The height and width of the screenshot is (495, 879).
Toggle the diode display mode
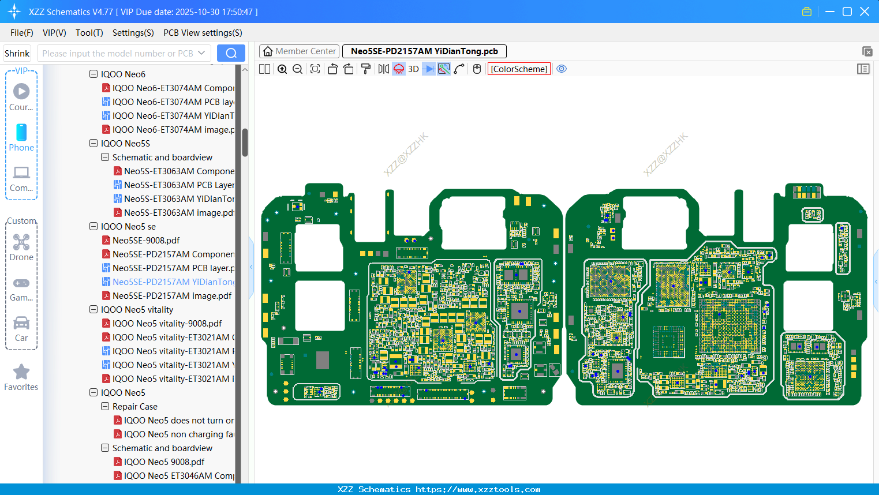(x=429, y=69)
